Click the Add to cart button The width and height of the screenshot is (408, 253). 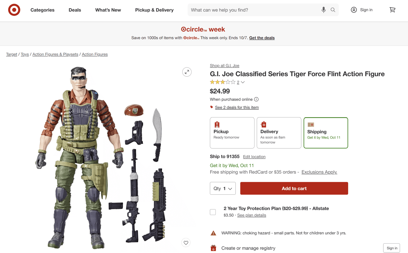(x=294, y=188)
